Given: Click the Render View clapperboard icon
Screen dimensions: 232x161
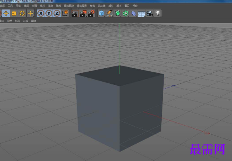Looking at the screenshot, I should pos(75,14).
